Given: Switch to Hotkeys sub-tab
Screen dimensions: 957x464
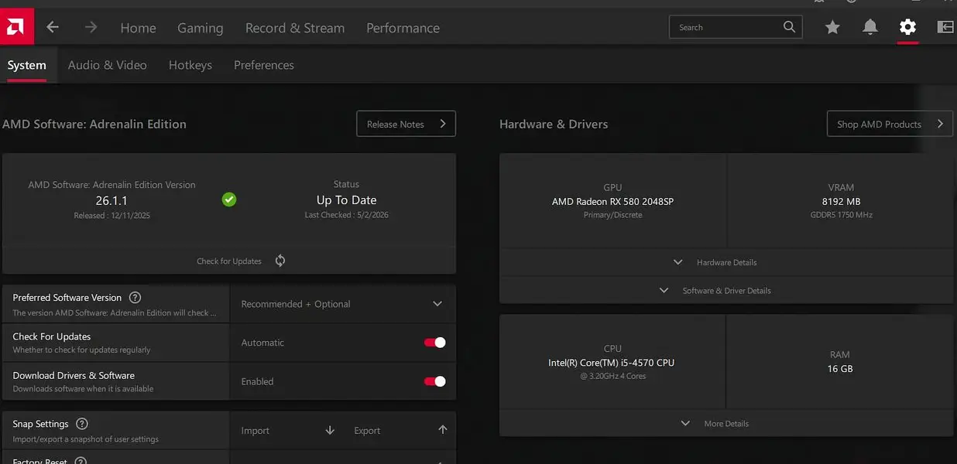Looking at the screenshot, I should click(190, 65).
